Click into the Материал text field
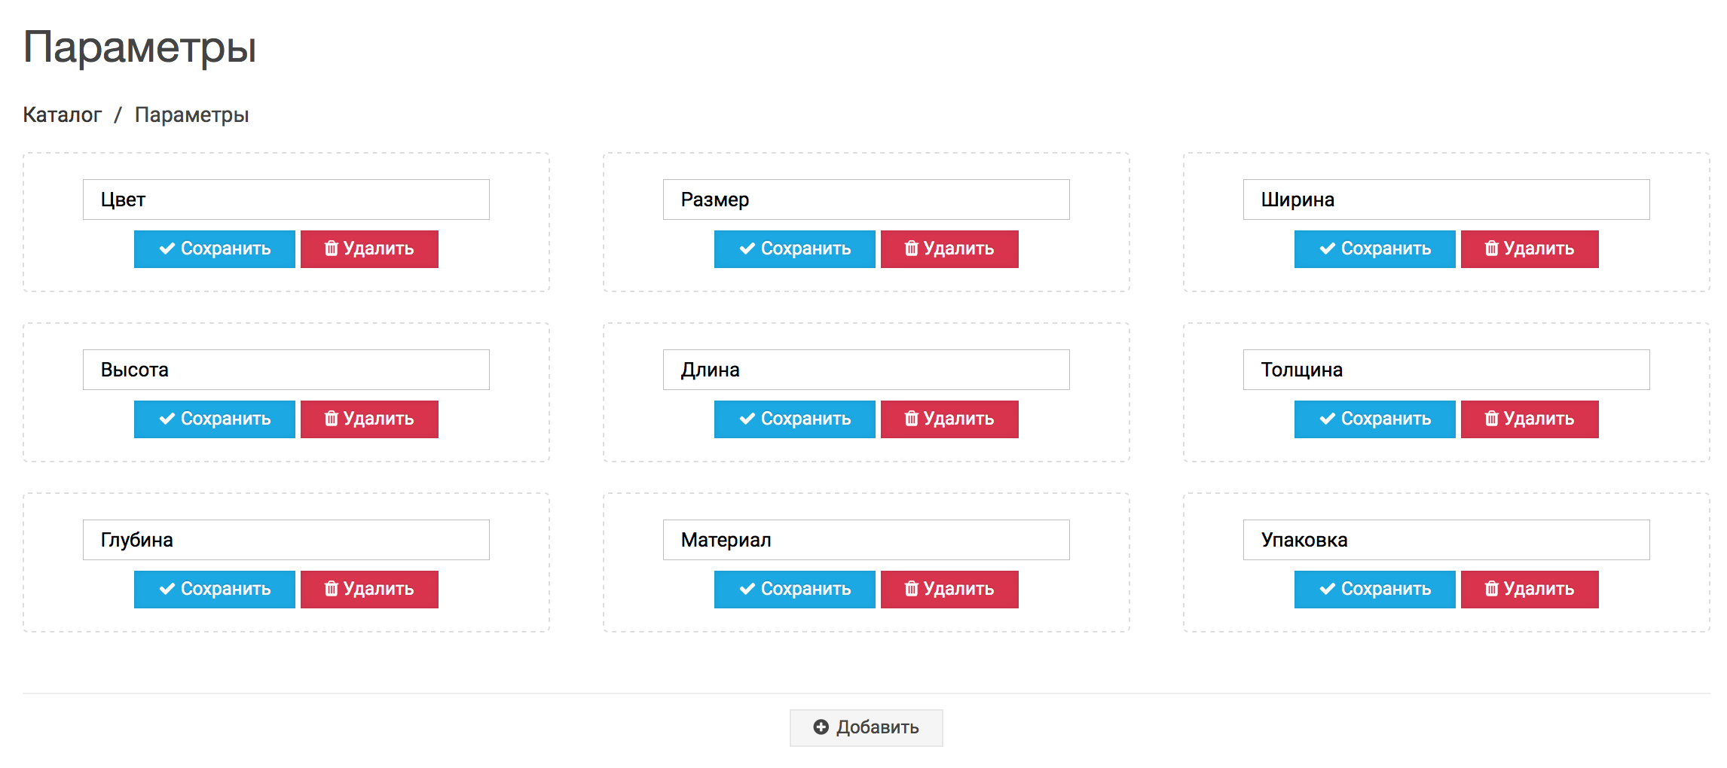 [x=866, y=540]
